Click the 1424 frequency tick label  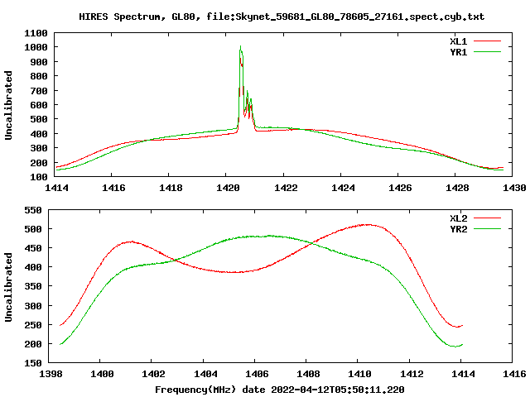pyautogui.click(x=343, y=188)
